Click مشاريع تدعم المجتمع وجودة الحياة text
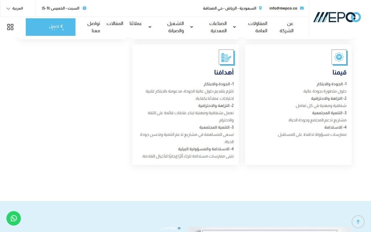The height and width of the screenshot is (232, 371). [317, 120]
